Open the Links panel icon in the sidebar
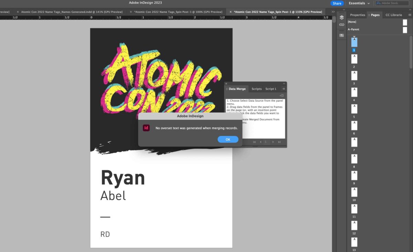The height and width of the screenshot is (252, 413). (x=341, y=24)
